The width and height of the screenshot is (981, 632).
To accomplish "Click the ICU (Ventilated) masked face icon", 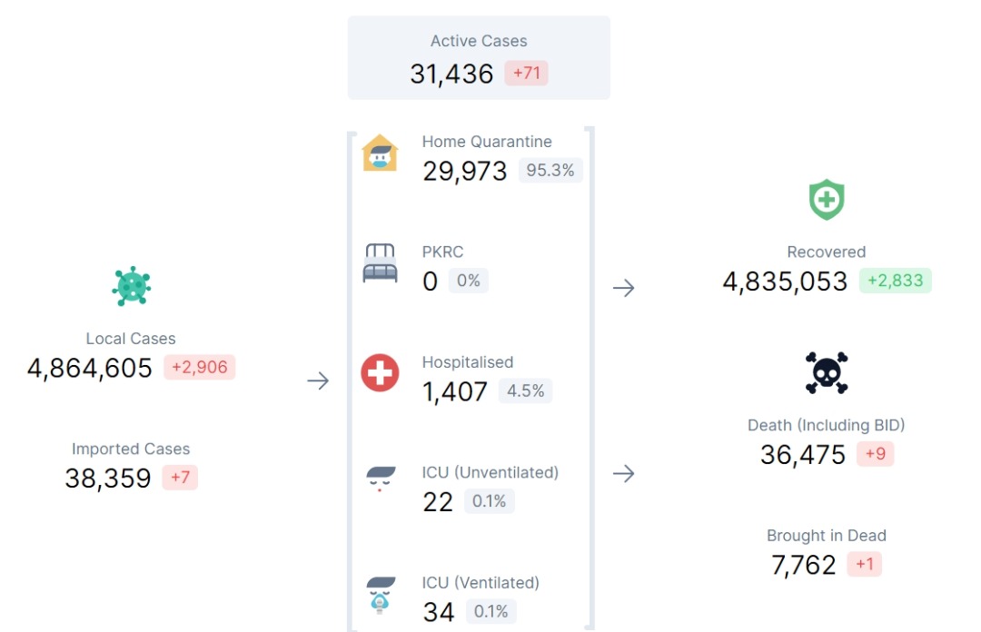I will 380,595.
